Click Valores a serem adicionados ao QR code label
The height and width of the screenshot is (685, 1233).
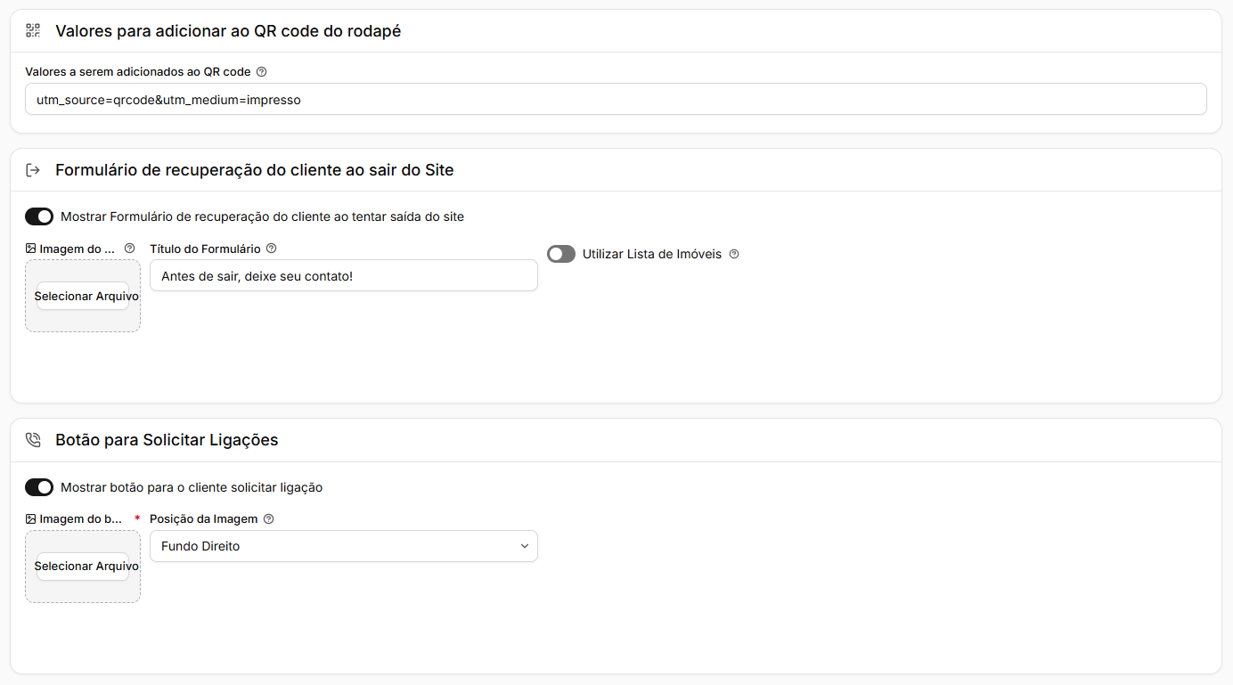coord(138,72)
